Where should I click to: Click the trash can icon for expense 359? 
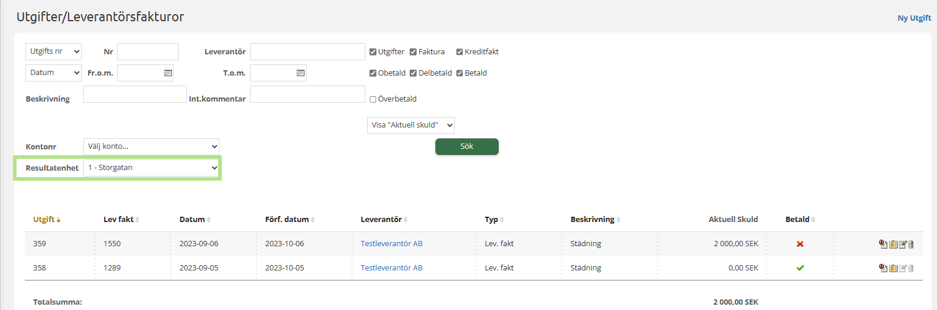[911, 244]
